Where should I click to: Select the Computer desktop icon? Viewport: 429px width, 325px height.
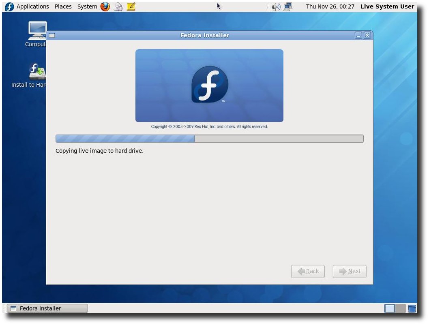(37, 32)
